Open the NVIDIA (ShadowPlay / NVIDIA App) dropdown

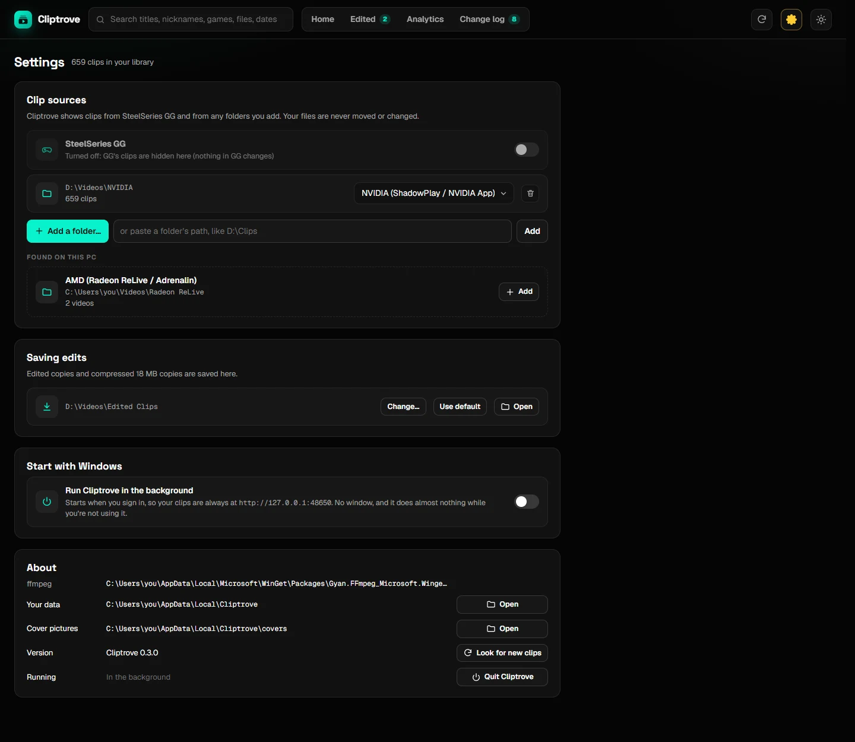coord(434,194)
